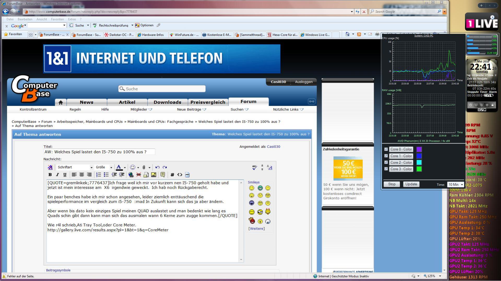Wrap selection in HTML tags icon

[x=180, y=175]
